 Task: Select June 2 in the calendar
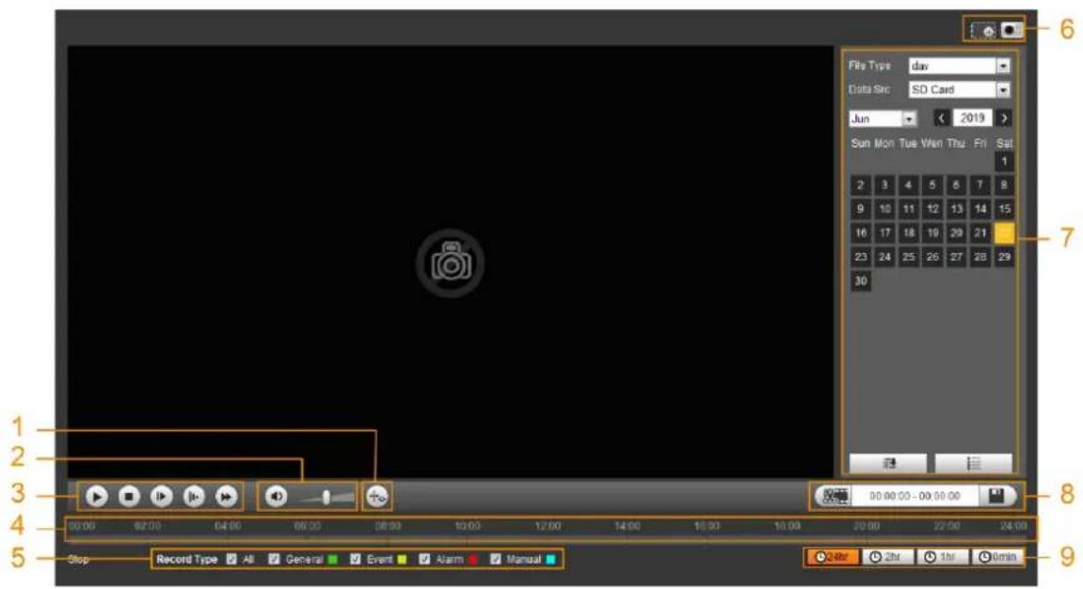click(x=861, y=185)
